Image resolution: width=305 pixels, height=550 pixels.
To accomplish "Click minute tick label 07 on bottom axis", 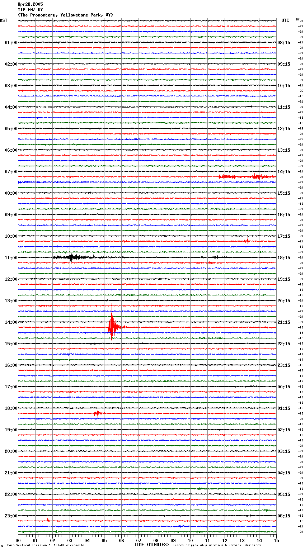I will click(x=139, y=540).
